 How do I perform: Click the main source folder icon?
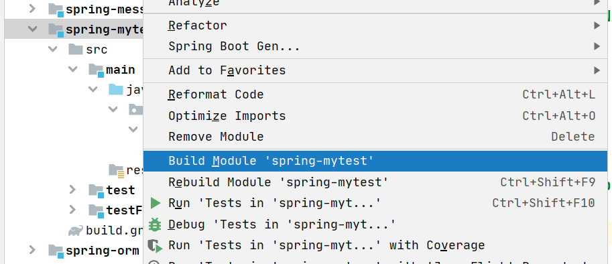(96, 70)
